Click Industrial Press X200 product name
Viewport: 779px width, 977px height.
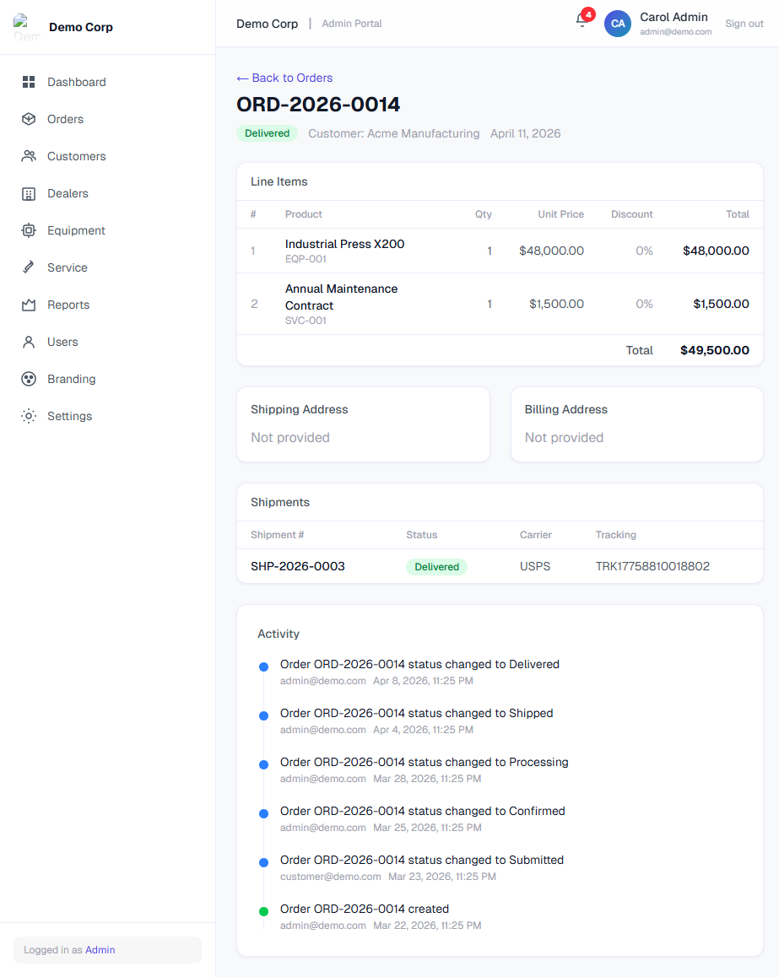344,245
